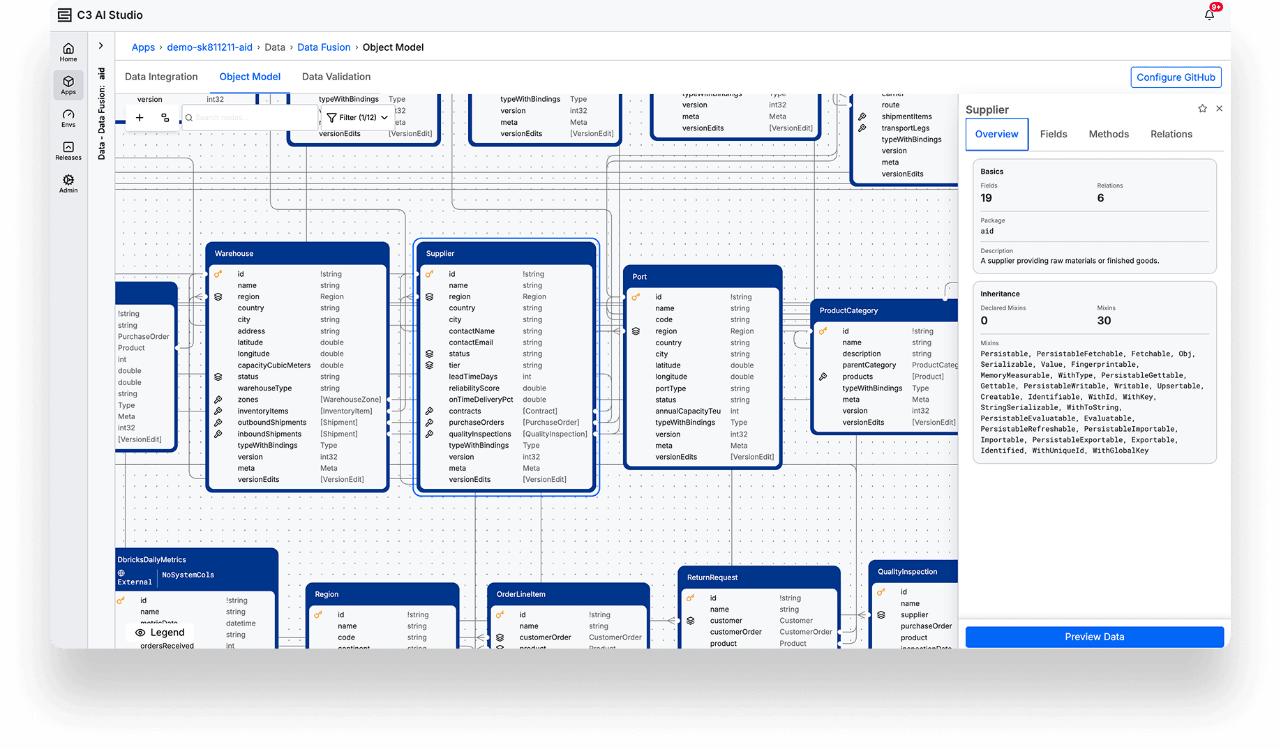Click layers icon beside Warehouse status

click(x=218, y=377)
